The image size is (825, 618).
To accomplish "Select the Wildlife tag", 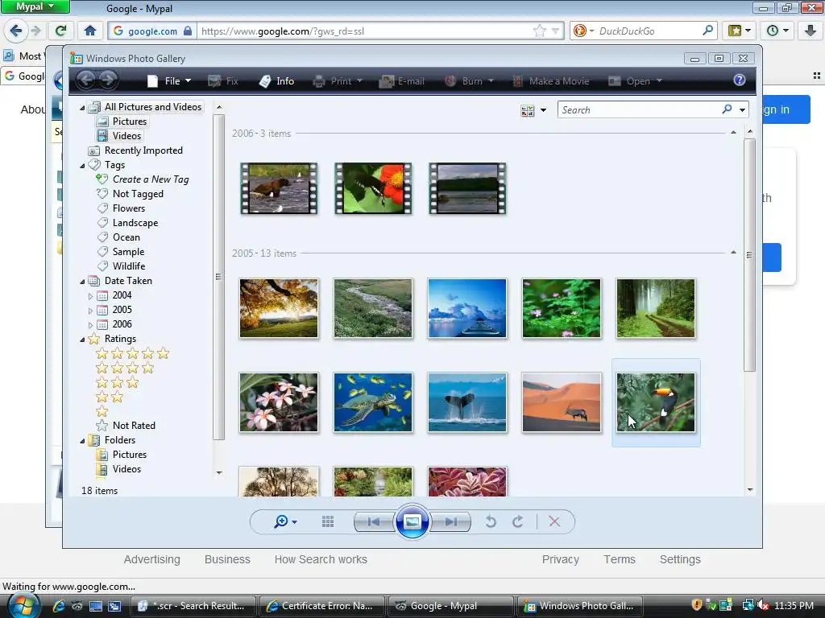I will click(x=121, y=266).
